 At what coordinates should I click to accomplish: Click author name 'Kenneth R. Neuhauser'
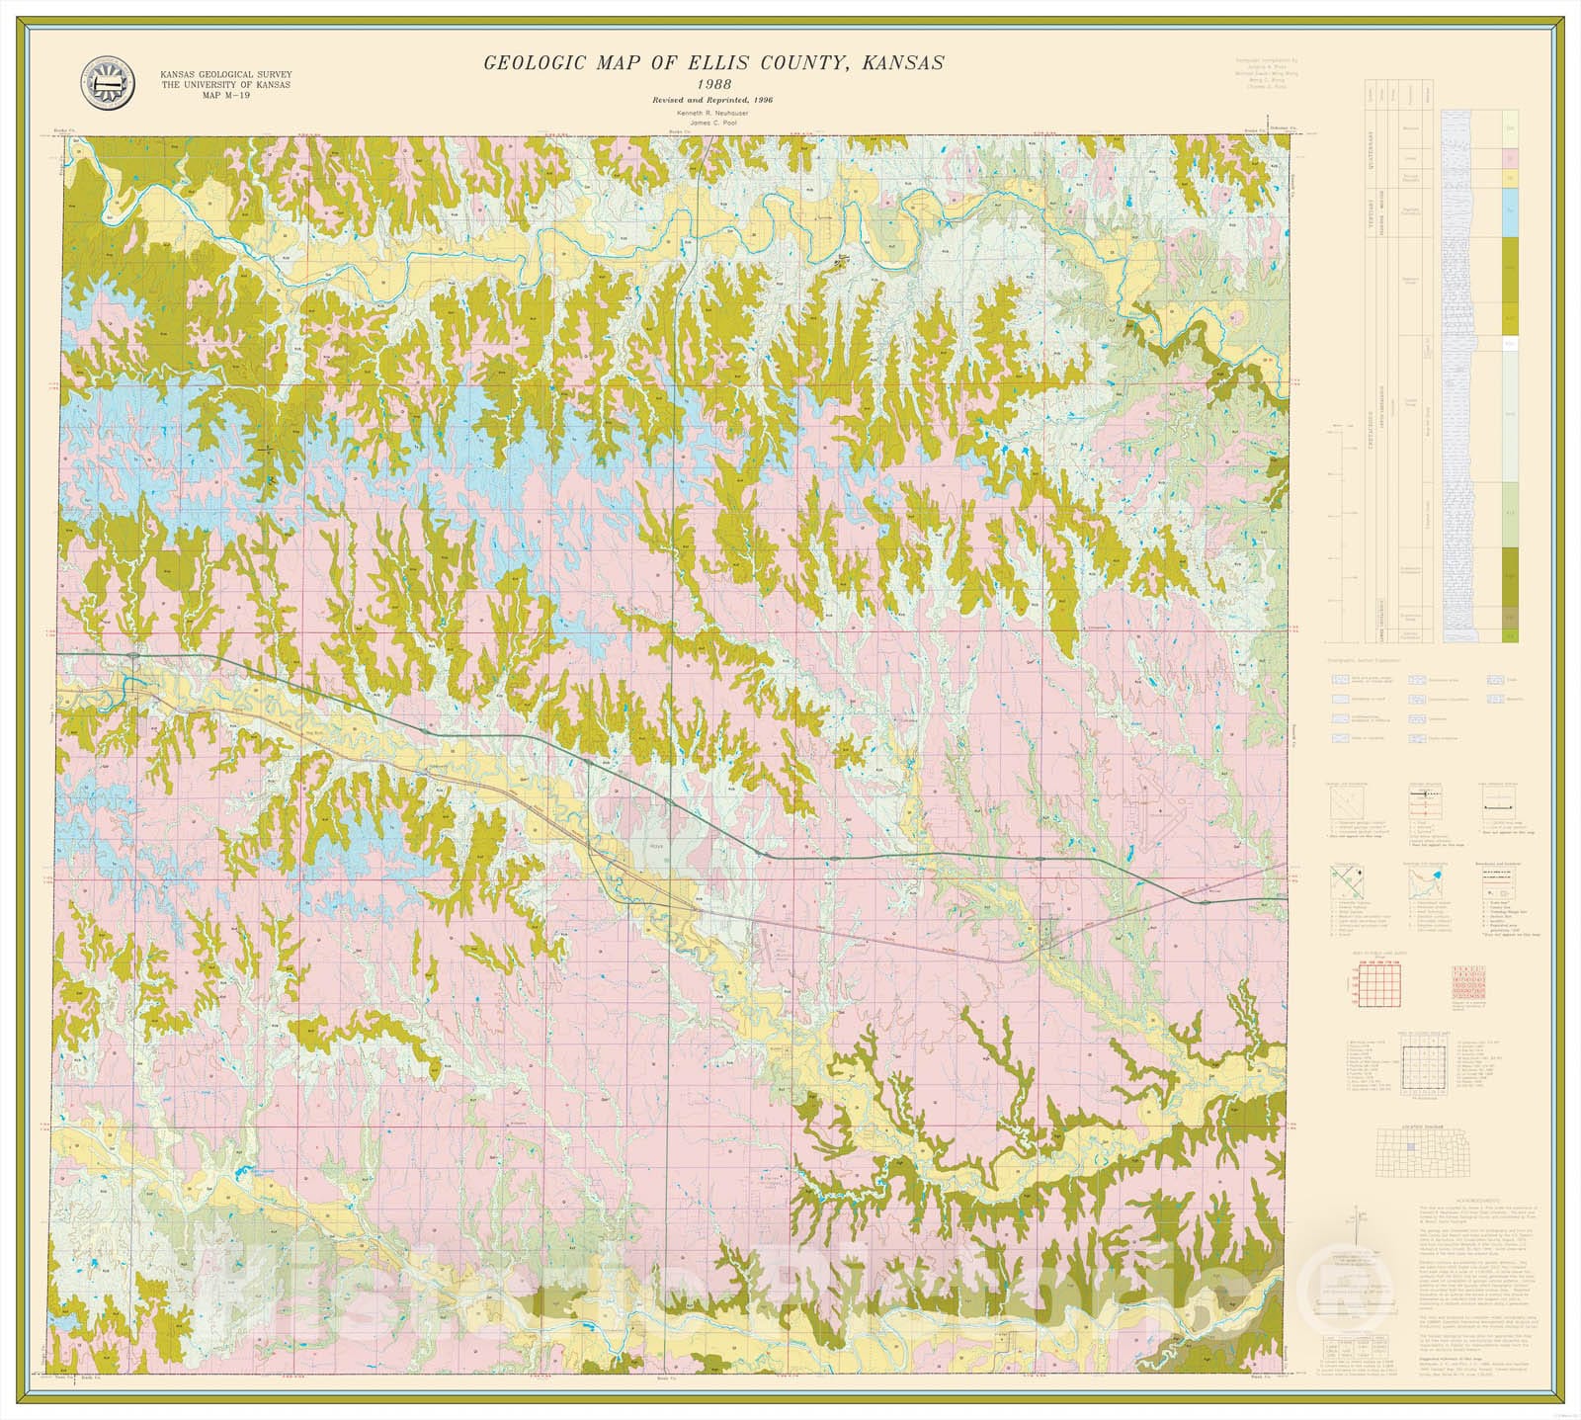(x=711, y=113)
